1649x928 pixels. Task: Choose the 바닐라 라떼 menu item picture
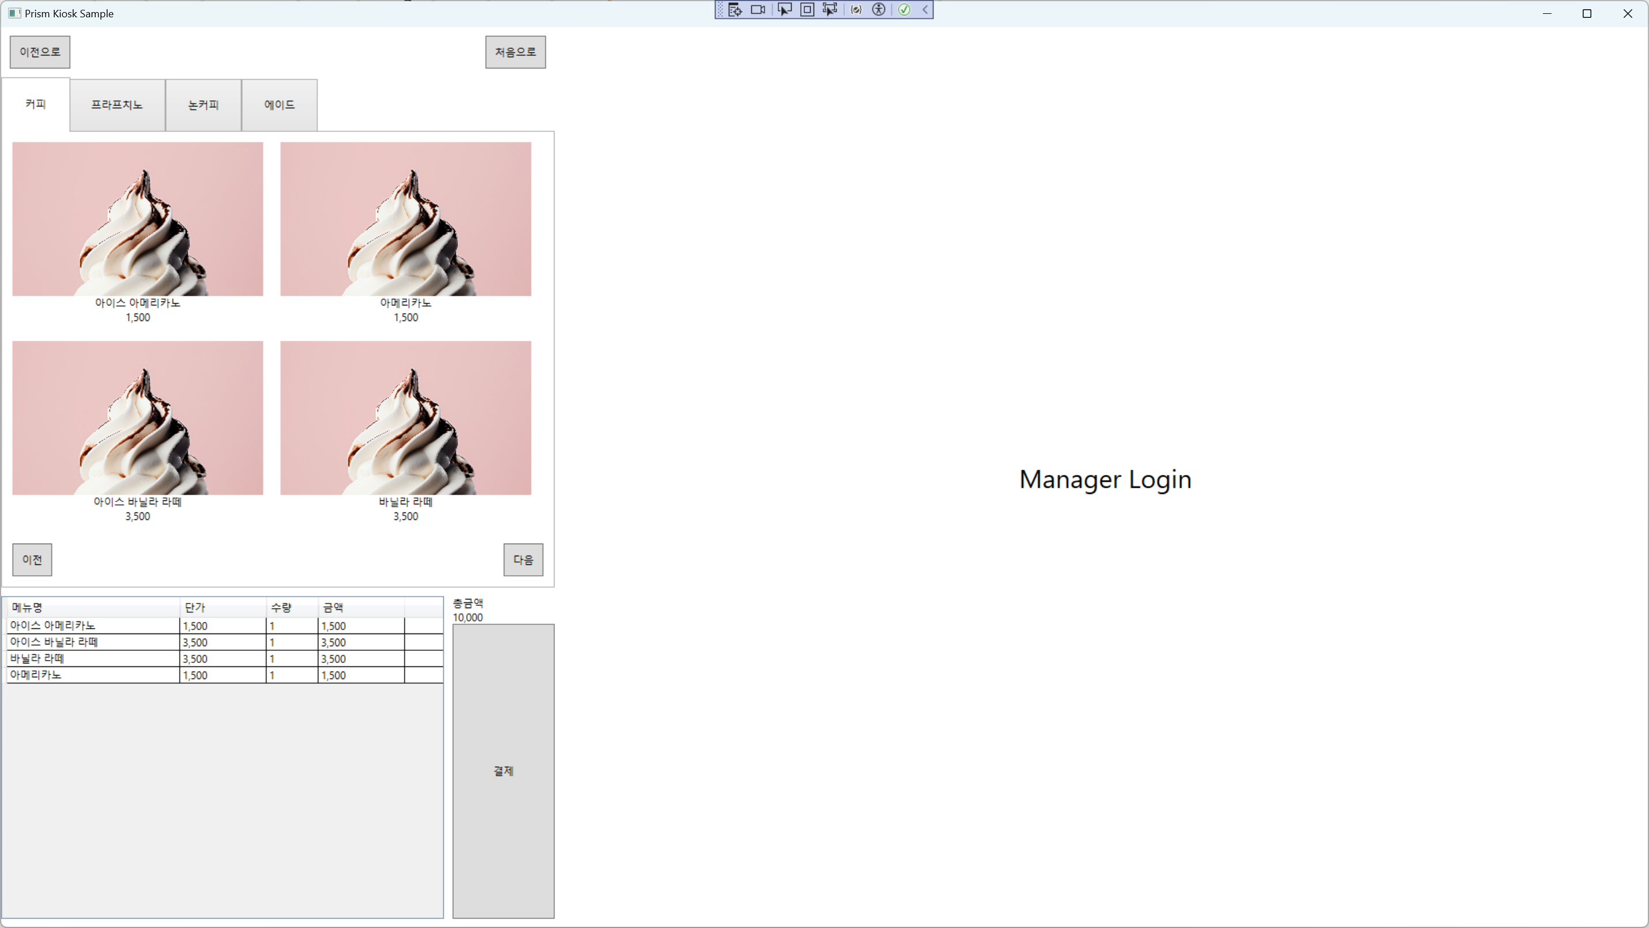(x=405, y=417)
